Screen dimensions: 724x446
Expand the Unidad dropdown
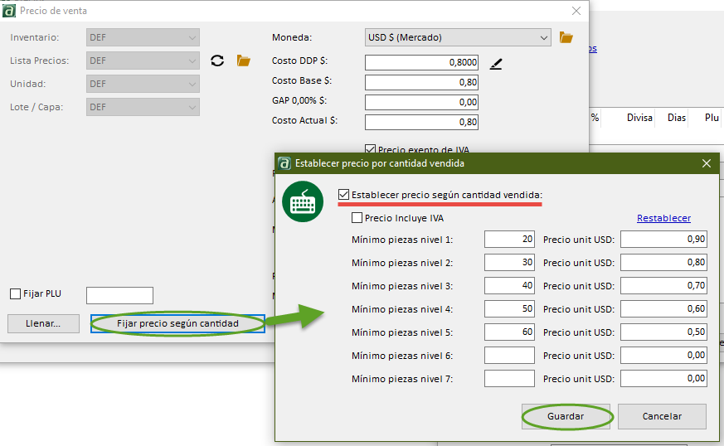[x=192, y=84]
